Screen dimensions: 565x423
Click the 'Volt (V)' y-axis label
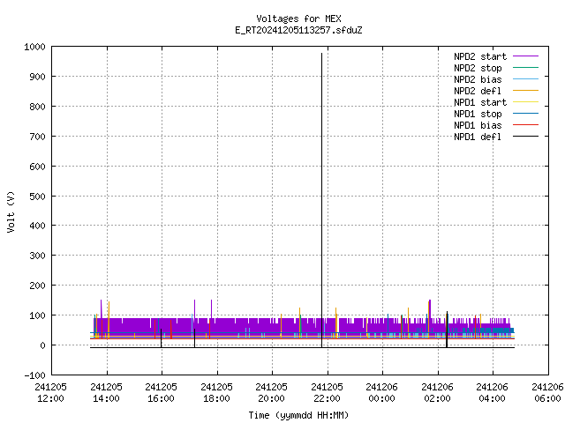coord(11,211)
